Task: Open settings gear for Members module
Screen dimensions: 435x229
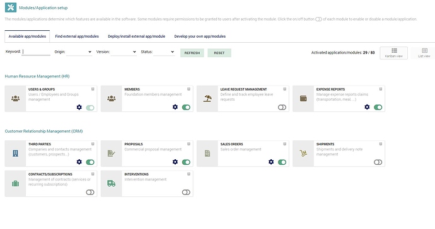Action: 175,107
